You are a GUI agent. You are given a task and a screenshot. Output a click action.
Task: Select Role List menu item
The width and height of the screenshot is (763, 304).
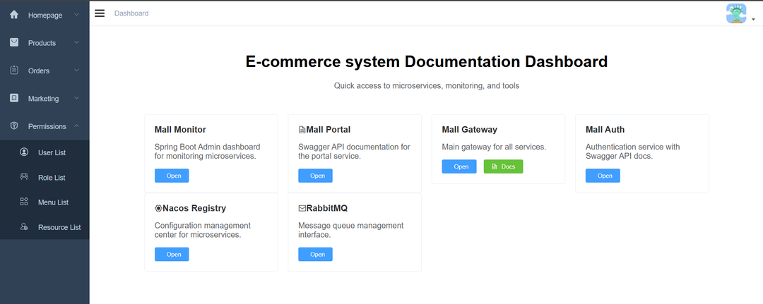(x=52, y=178)
